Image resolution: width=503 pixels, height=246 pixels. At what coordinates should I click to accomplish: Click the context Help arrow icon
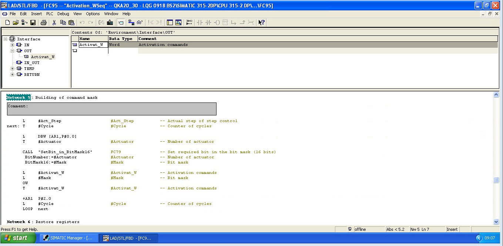click(261, 23)
